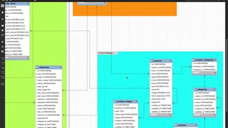Collapse the order_items table columns
This screenshot has width=228, height=128.
[x=28, y=3]
